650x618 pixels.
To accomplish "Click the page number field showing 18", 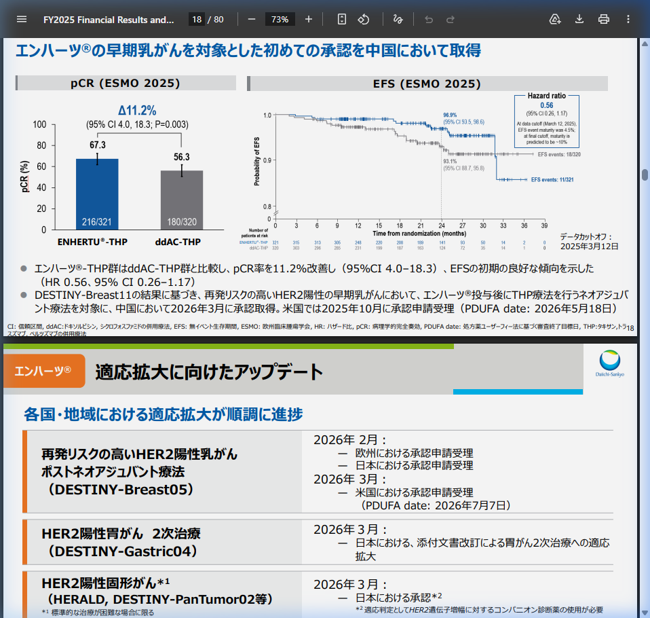I will [x=197, y=19].
